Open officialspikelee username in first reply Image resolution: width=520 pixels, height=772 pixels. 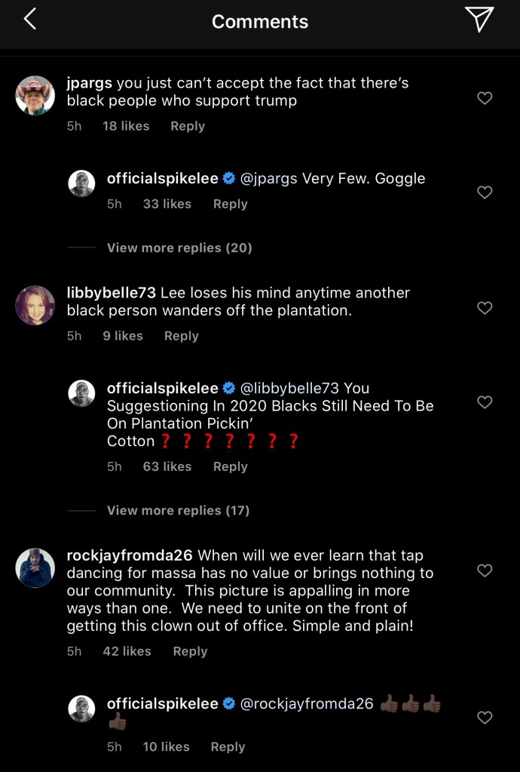point(163,179)
